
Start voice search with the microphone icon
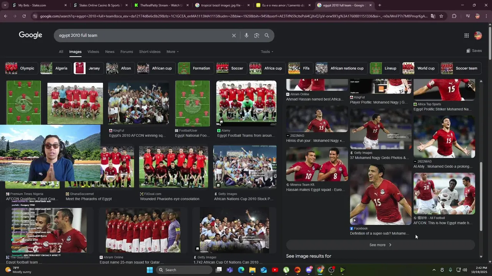246,35
